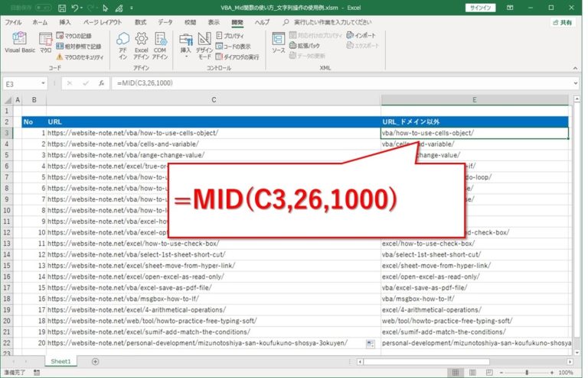Open the Visual Basic editor
588x378 pixels.
click(19, 43)
